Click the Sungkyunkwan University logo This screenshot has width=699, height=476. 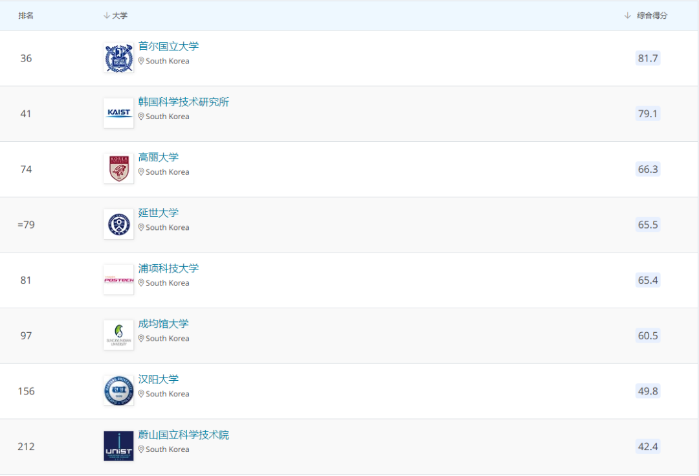point(118,335)
